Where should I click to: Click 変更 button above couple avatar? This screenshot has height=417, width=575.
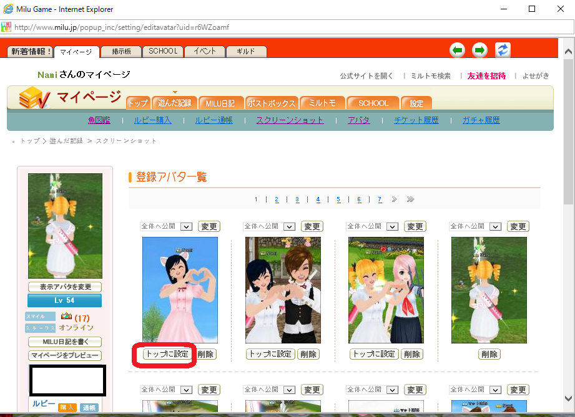(x=312, y=227)
